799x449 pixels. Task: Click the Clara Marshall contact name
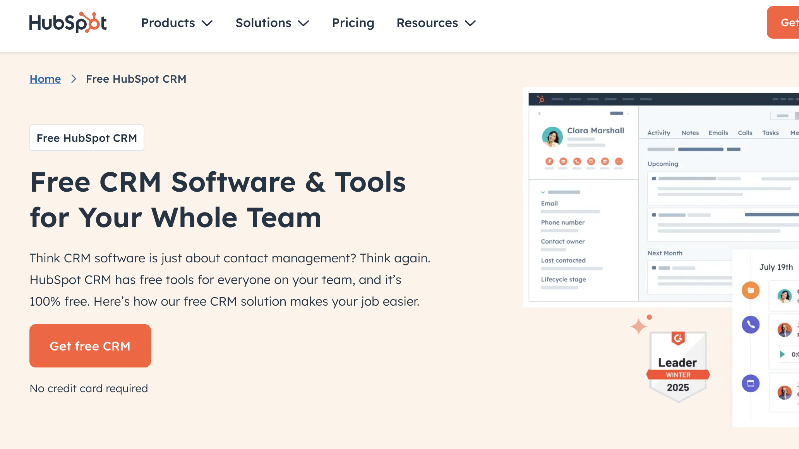pyautogui.click(x=596, y=131)
